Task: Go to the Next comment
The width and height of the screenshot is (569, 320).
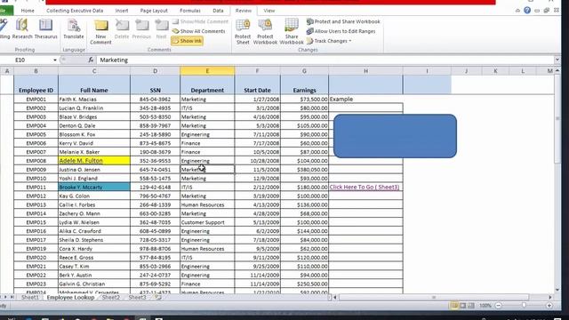Action: coord(161,29)
